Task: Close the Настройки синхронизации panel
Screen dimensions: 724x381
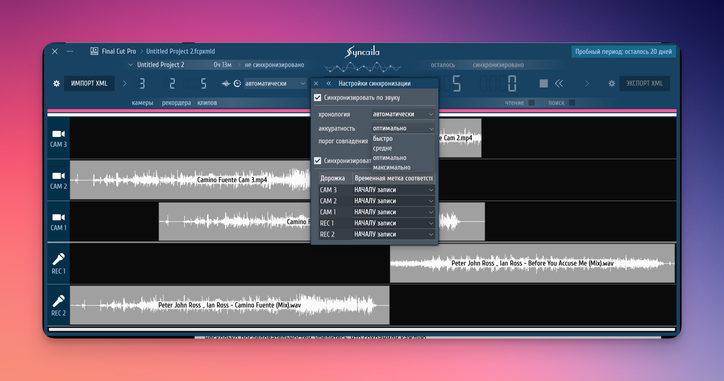Action: pyautogui.click(x=316, y=83)
